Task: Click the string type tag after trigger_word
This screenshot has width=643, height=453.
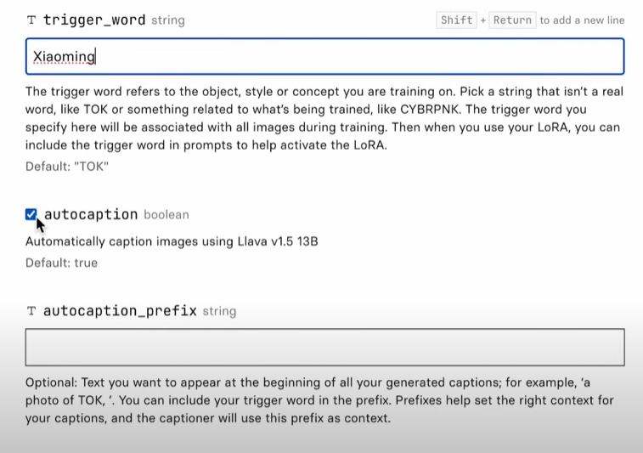Action: pos(168,20)
